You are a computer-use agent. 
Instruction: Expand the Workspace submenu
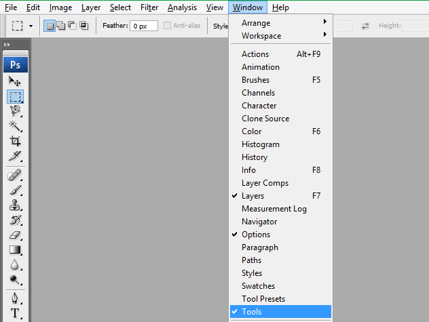click(280, 35)
